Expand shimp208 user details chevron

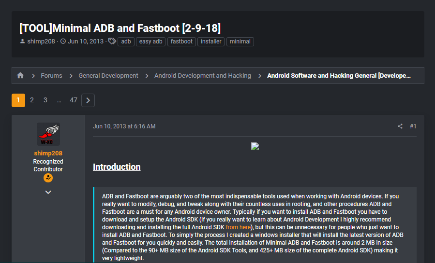48,192
